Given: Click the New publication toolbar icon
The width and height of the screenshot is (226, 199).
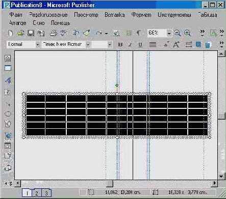Looking at the screenshot, I should point(11,33).
